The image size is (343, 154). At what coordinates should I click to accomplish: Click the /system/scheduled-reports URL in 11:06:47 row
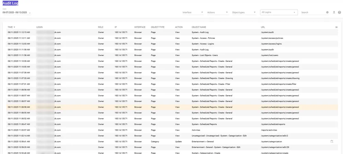click(x=273, y=124)
